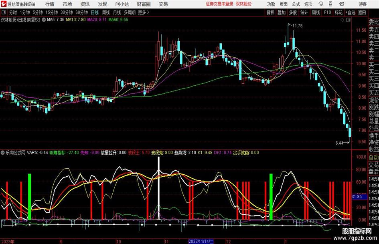Viewport: 379px width, 244px height.
Task: Click the 波段王: 5.70 value
Action: pyautogui.click(x=139, y=153)
